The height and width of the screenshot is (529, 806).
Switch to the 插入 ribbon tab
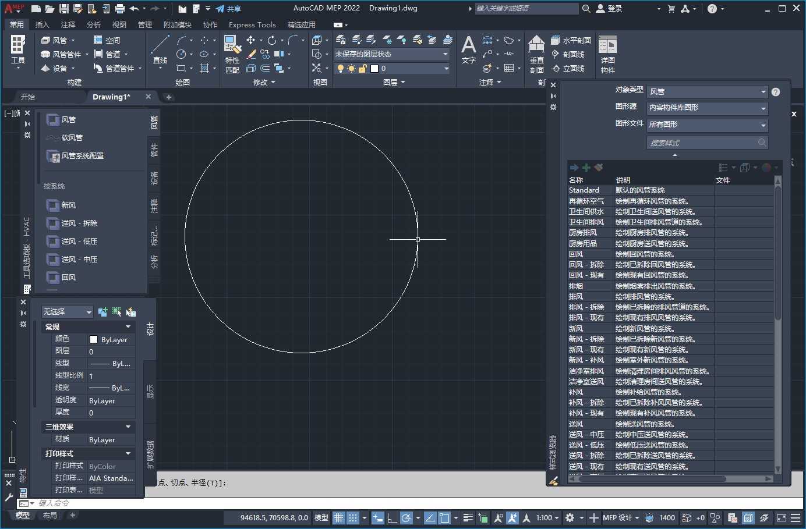(43, 24)
